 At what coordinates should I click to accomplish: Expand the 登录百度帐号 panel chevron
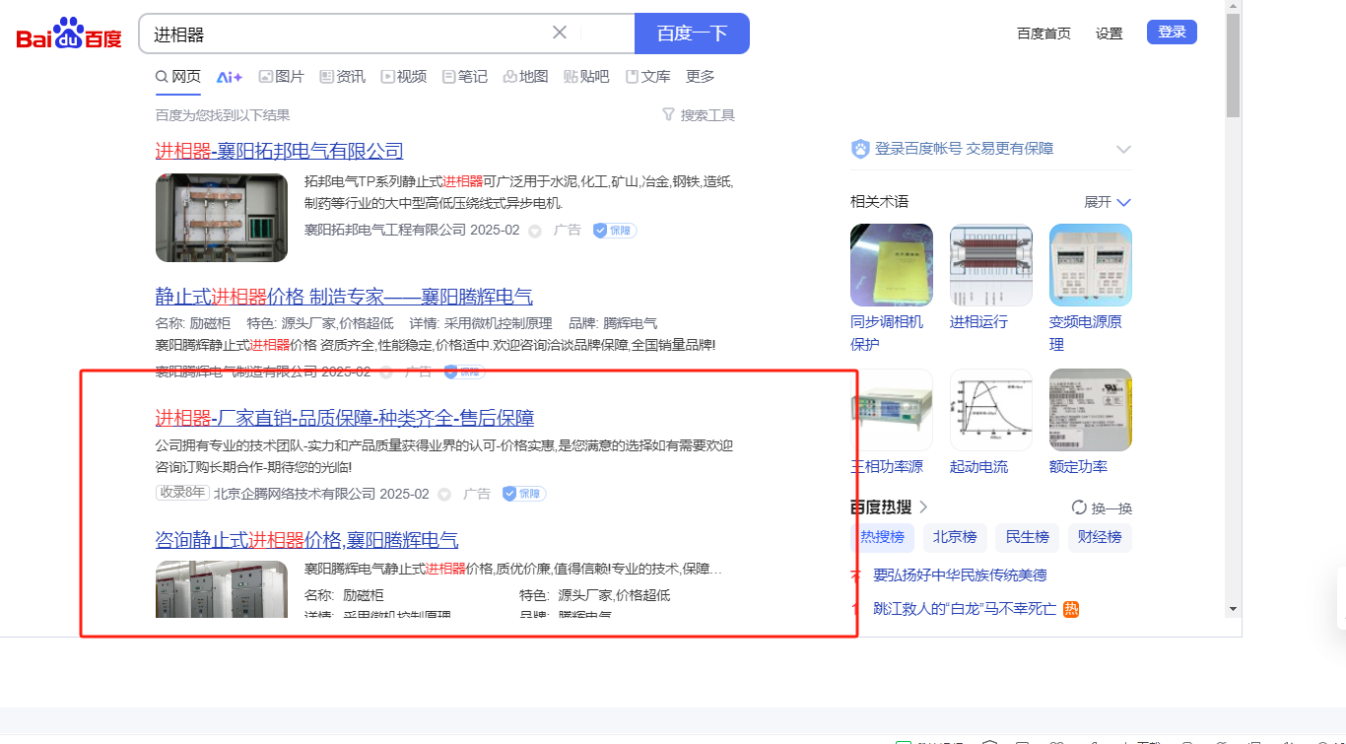pos(1123,149)
